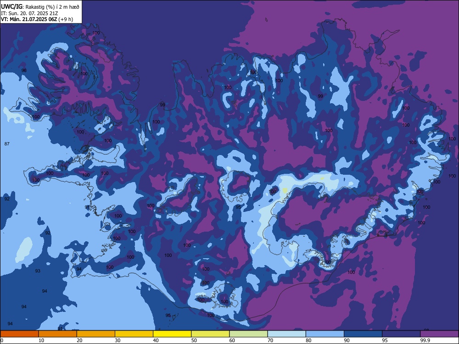459x344 pixels.
Task: Click the '40' legend tick label
Action: coord(156,340)
